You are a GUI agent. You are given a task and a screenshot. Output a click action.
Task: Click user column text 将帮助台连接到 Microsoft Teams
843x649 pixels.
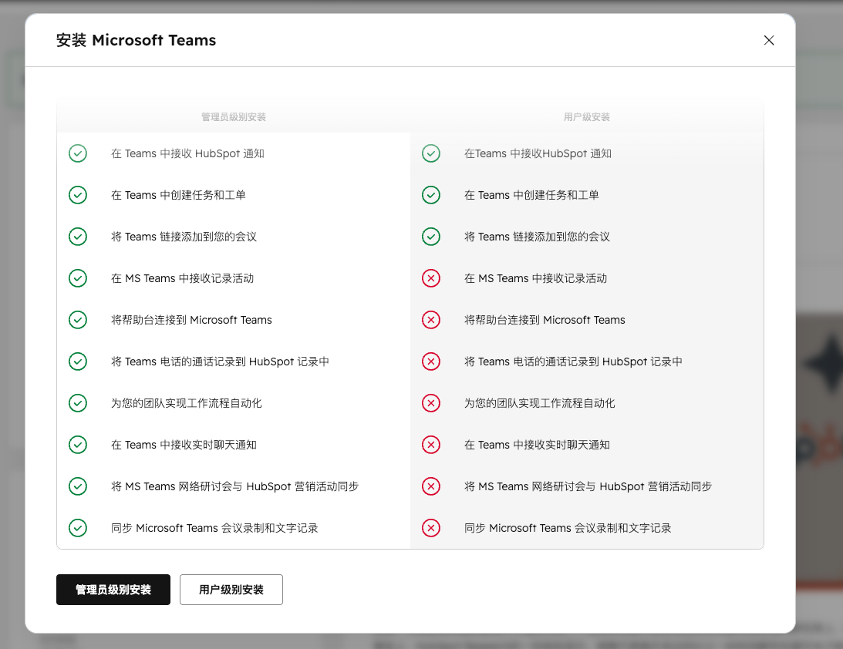545,320
